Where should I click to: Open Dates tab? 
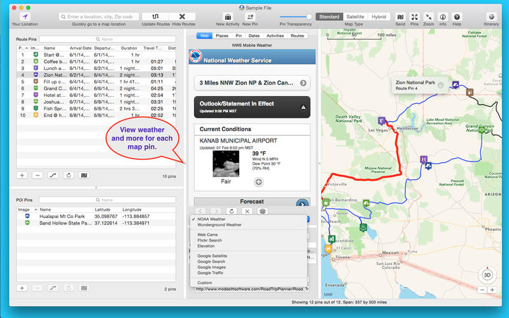tap(254, 36)
